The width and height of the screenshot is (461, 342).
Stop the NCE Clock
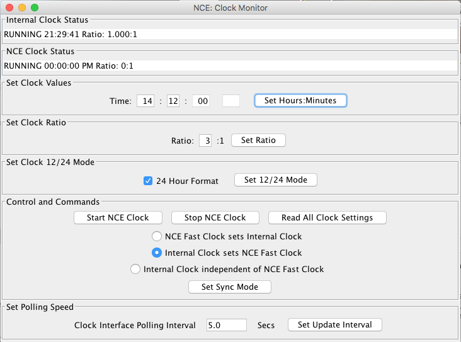215,218
